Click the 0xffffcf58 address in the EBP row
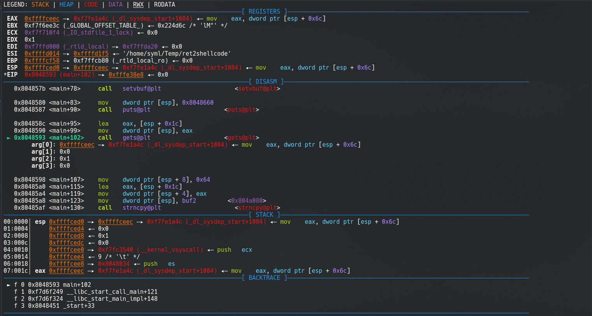592x316 pixels. [x=42, y=61]
